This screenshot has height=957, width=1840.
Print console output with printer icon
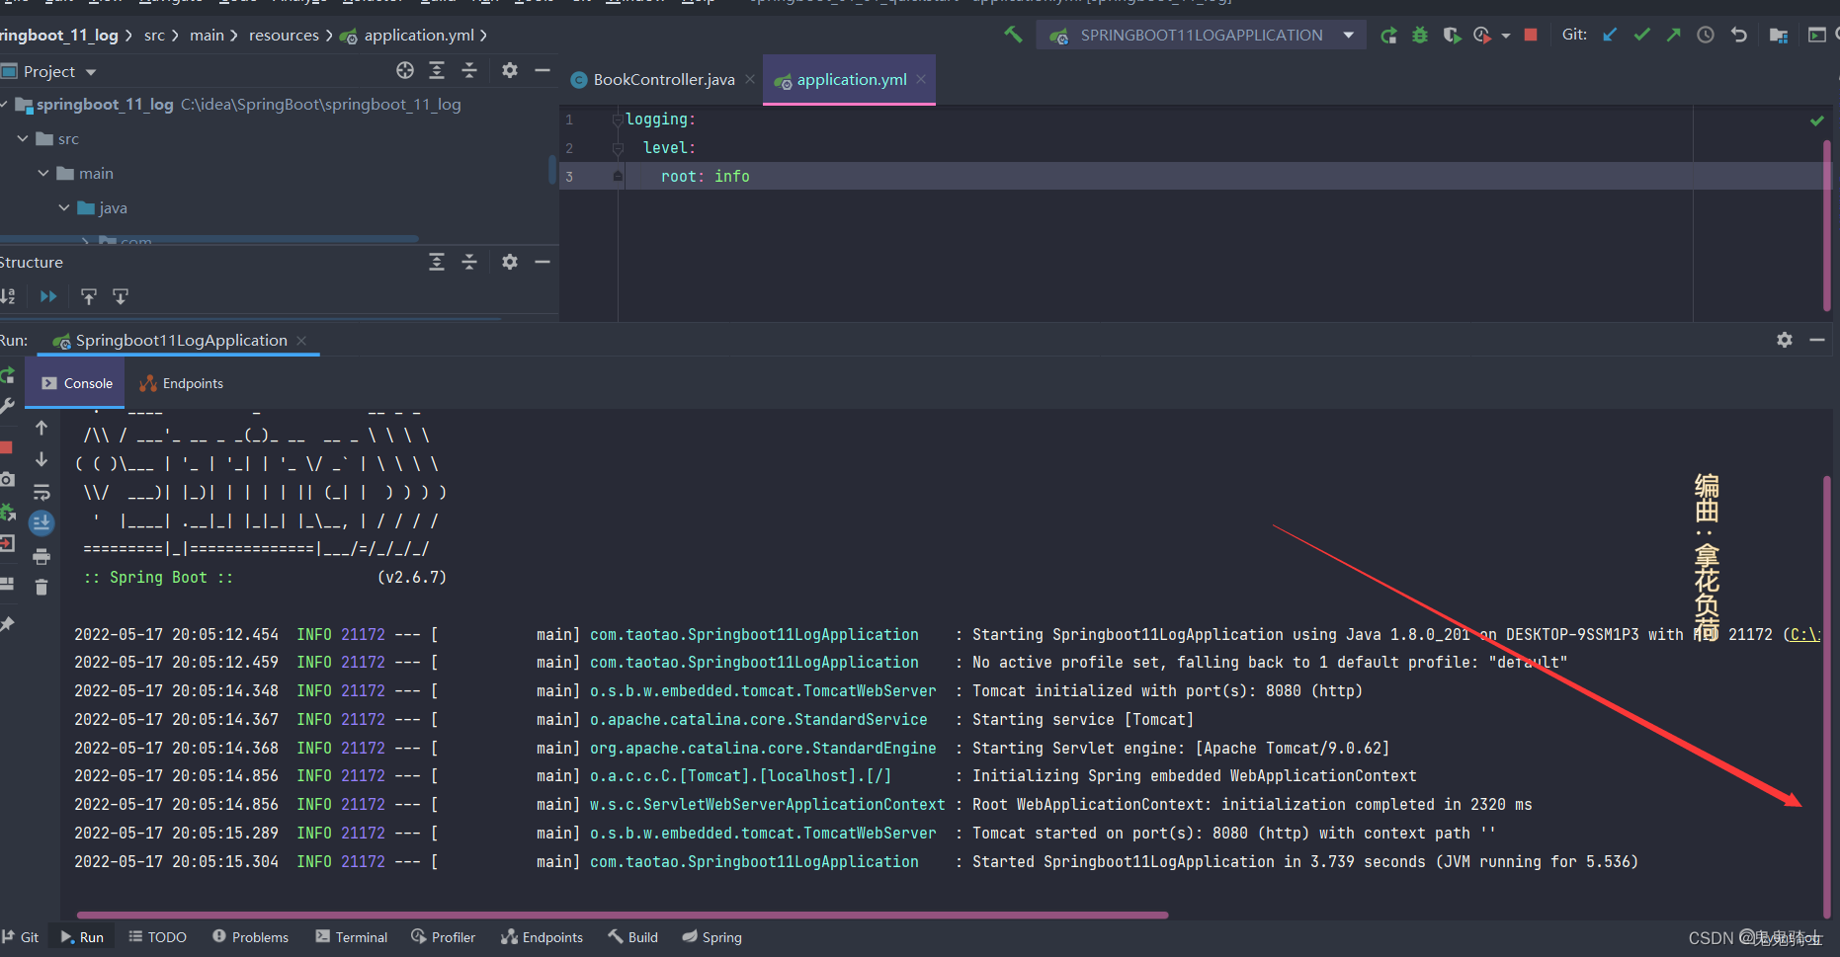(42, 556)
